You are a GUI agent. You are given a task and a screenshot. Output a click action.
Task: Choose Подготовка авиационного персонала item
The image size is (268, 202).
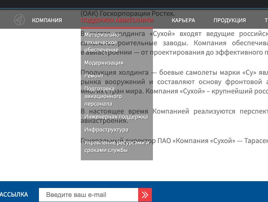[x=103, y=96]
